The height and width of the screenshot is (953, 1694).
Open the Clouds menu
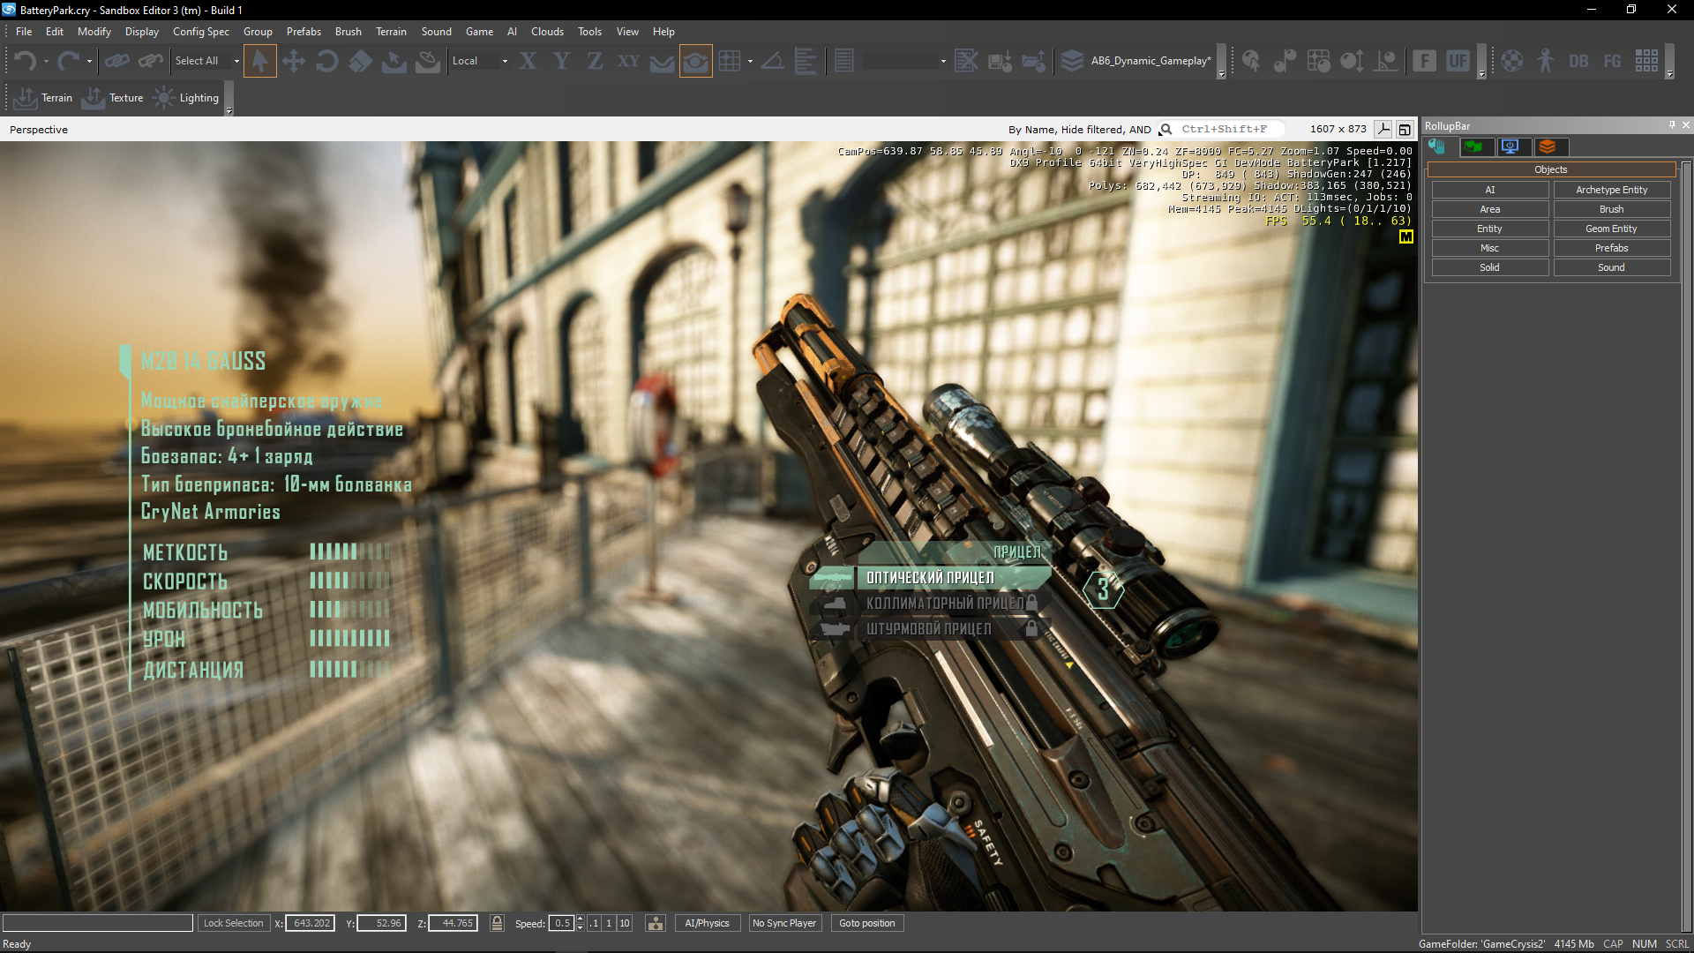[547, 32]
